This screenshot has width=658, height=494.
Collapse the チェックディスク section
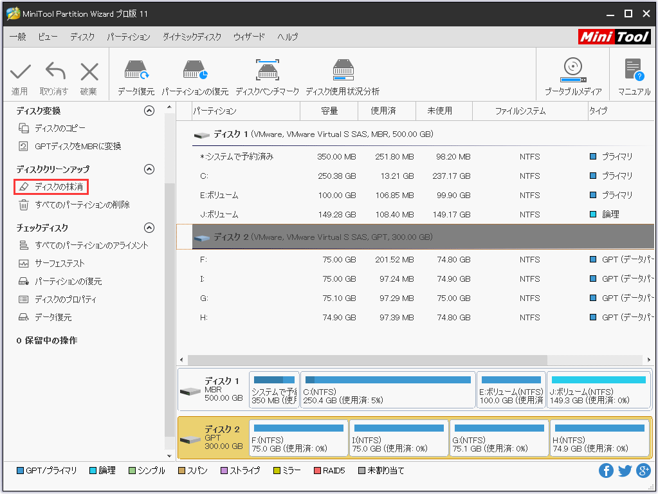pyautogui.click(x=149, y=228)
